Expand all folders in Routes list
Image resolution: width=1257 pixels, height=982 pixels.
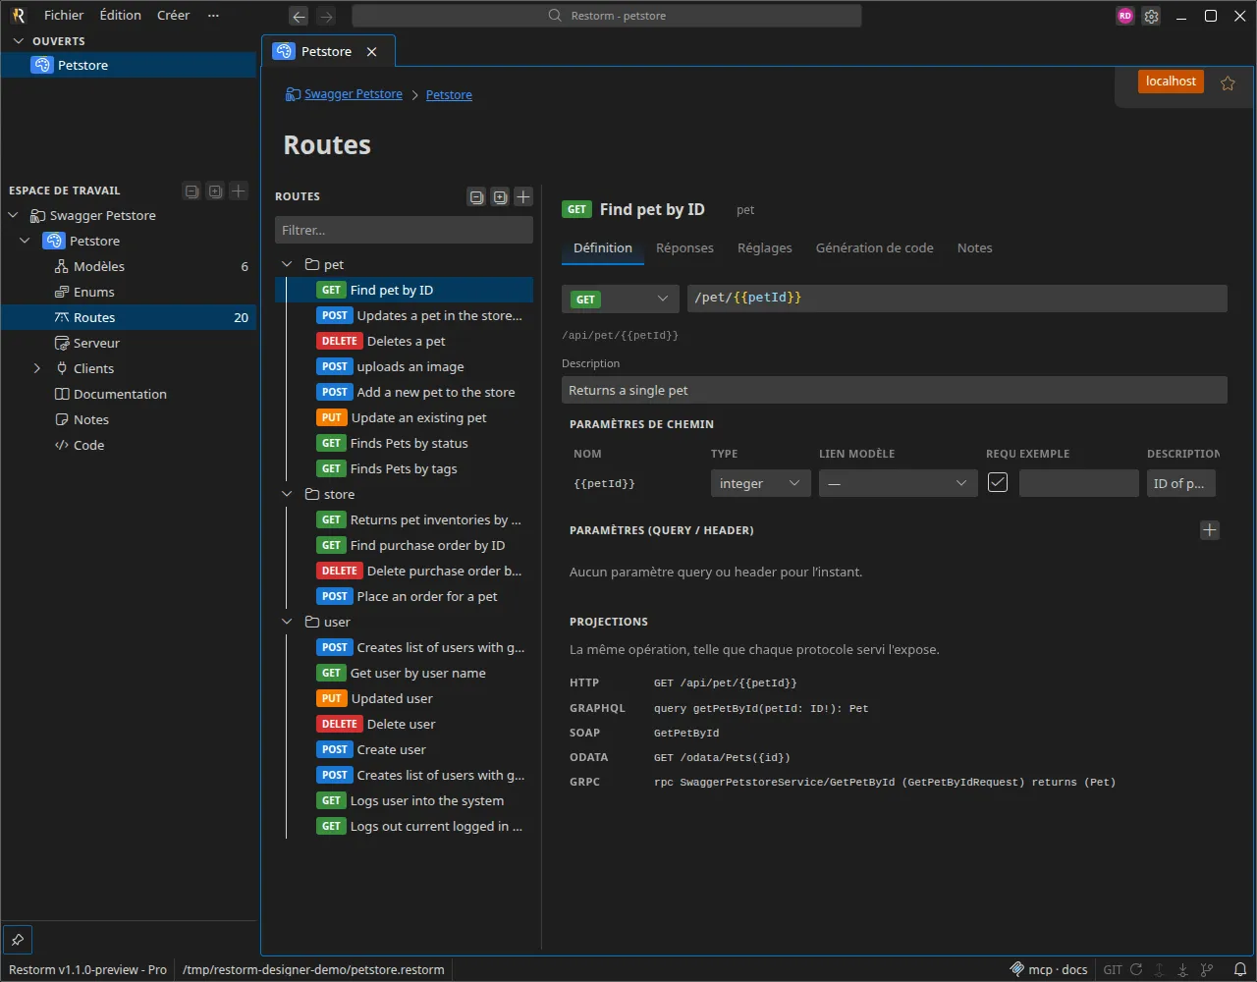point(500,197)
